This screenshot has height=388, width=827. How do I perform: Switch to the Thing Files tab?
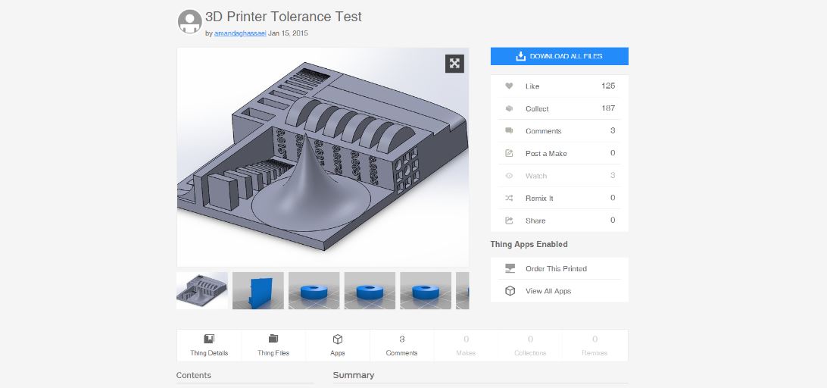tap(273, 346)
